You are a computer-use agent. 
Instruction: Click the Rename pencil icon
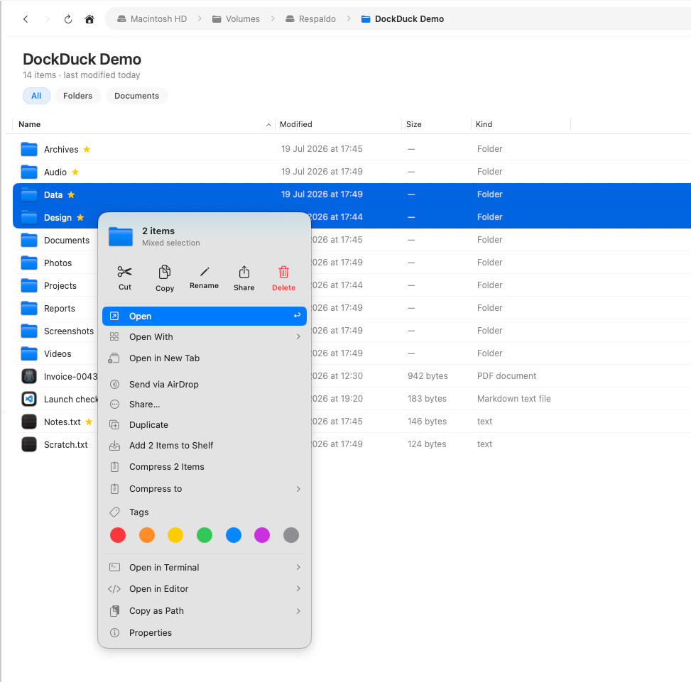[204, 272]
